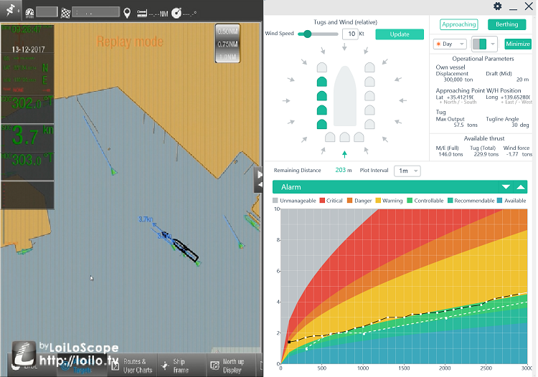
Task: Select the wind arrow just right of the green astern arrow
Action: (x=366, y=151)
